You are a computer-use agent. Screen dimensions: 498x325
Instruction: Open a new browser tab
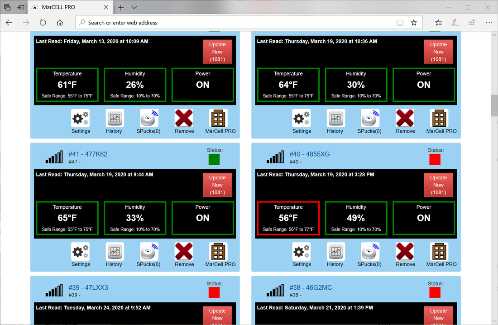click(x=121, y=7)
